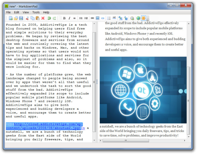Undo the last edit
This screenshot has height=154, width=197.
coord(49,18)
